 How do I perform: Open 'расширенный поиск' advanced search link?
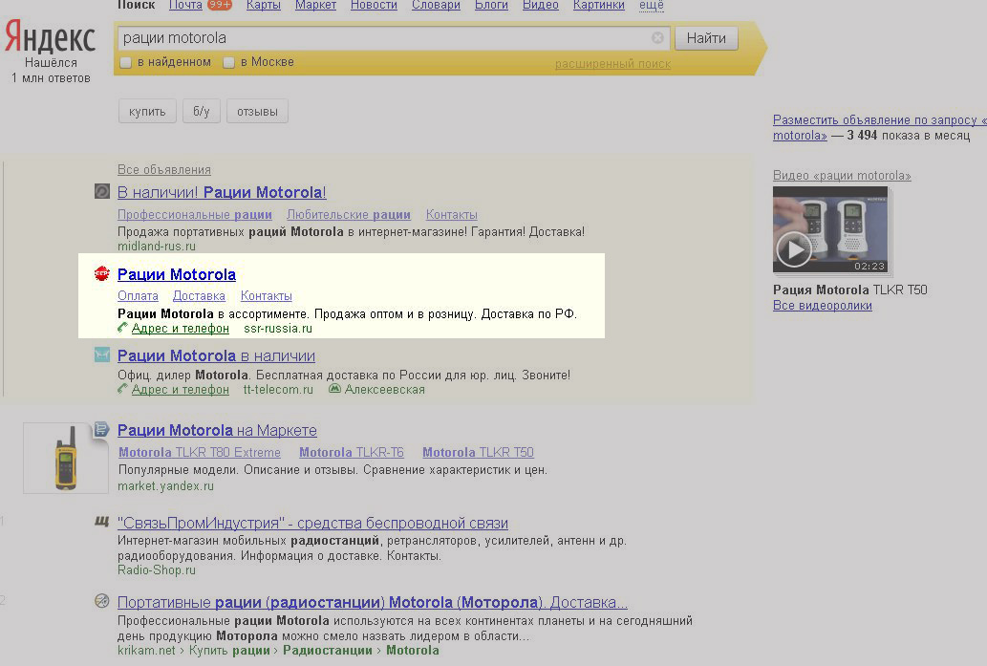coord(612,64)
